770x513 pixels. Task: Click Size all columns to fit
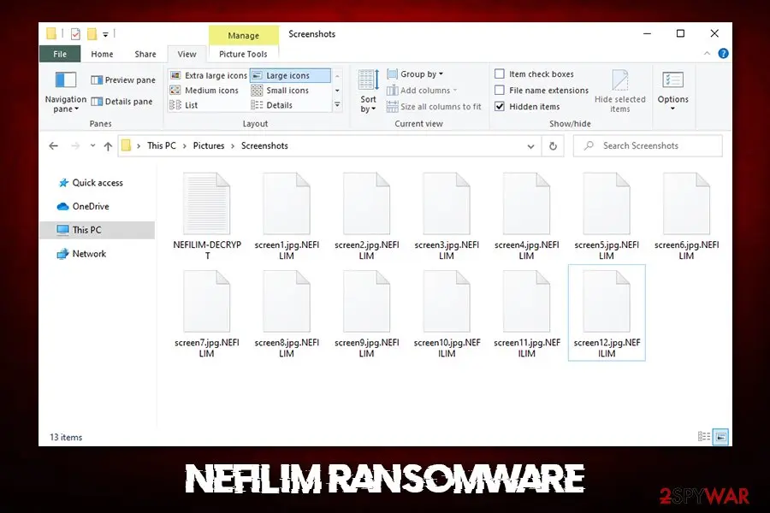(434, 107)
